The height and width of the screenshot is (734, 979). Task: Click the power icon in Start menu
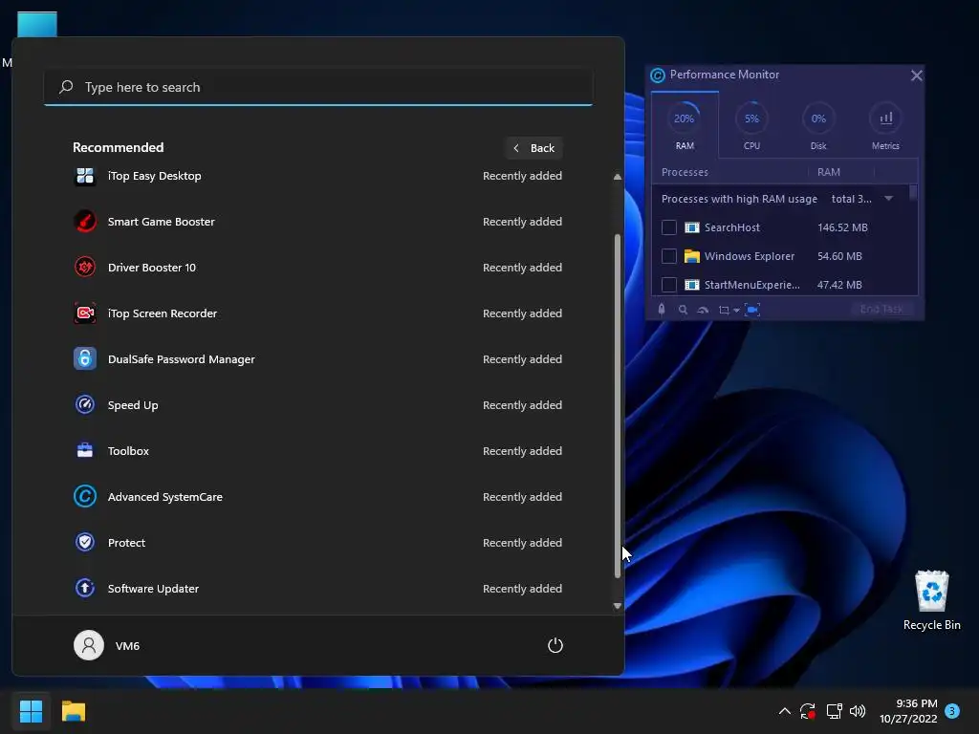tap(555, 645)
